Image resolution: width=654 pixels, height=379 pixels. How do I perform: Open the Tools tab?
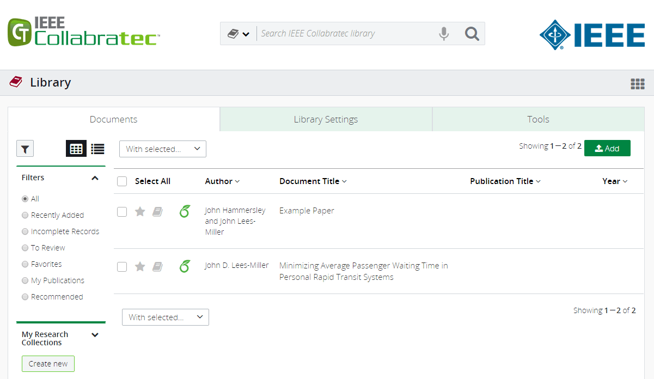click(x=538, y=119)
